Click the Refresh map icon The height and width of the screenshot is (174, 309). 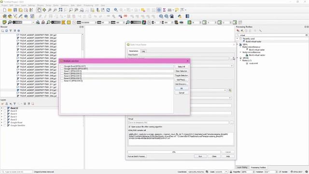108,10
